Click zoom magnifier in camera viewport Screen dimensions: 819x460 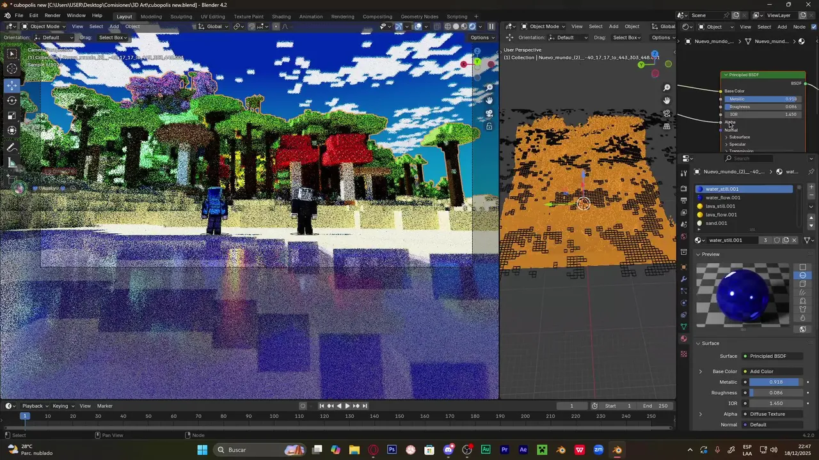point(489,88)
